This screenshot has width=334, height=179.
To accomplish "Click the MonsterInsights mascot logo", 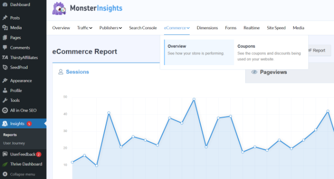I will pyautogui.click(x=59, y=9).
